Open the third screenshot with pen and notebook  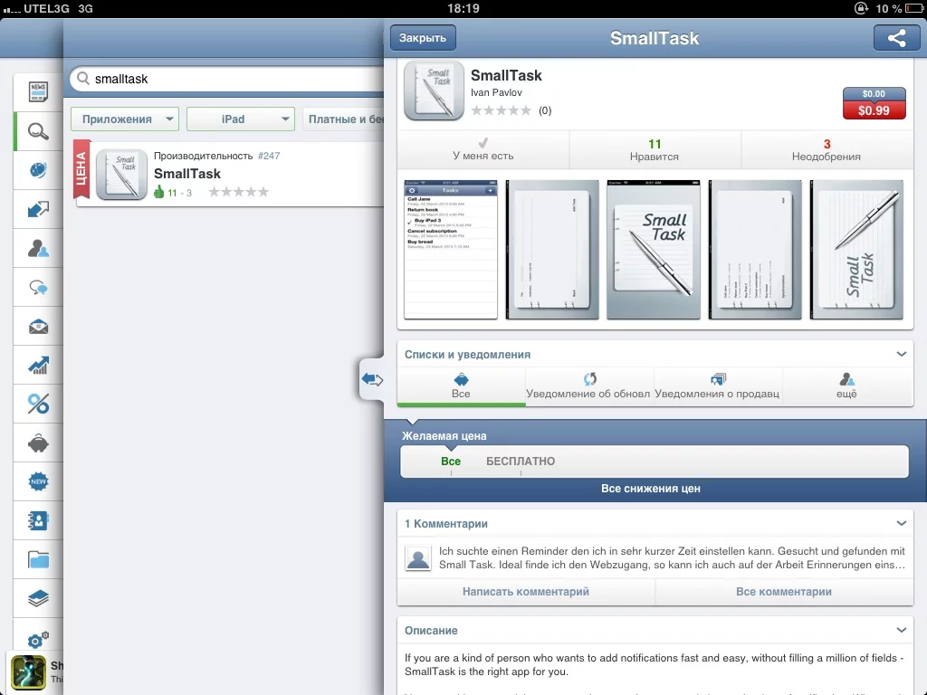pos(654,250)
